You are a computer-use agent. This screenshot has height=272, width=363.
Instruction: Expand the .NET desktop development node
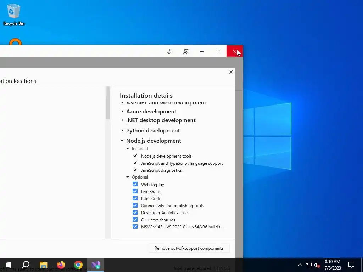click(122, 120)
